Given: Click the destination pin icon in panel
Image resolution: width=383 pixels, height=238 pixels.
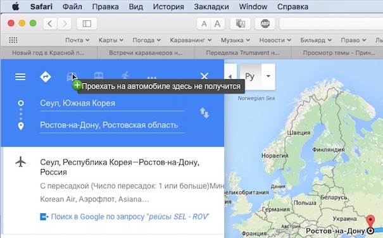Looking at the screenshot, I should (x=21, y=126).
